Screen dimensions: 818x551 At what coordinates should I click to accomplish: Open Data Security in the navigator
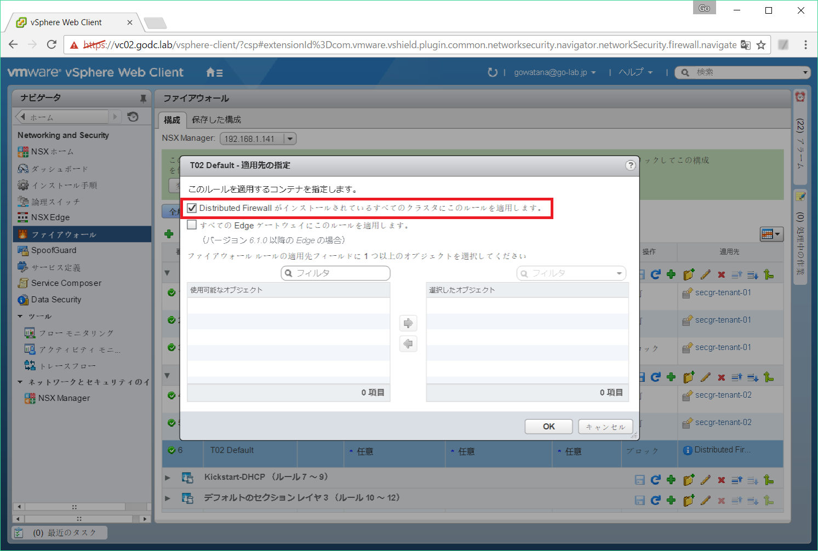point(49,300)
